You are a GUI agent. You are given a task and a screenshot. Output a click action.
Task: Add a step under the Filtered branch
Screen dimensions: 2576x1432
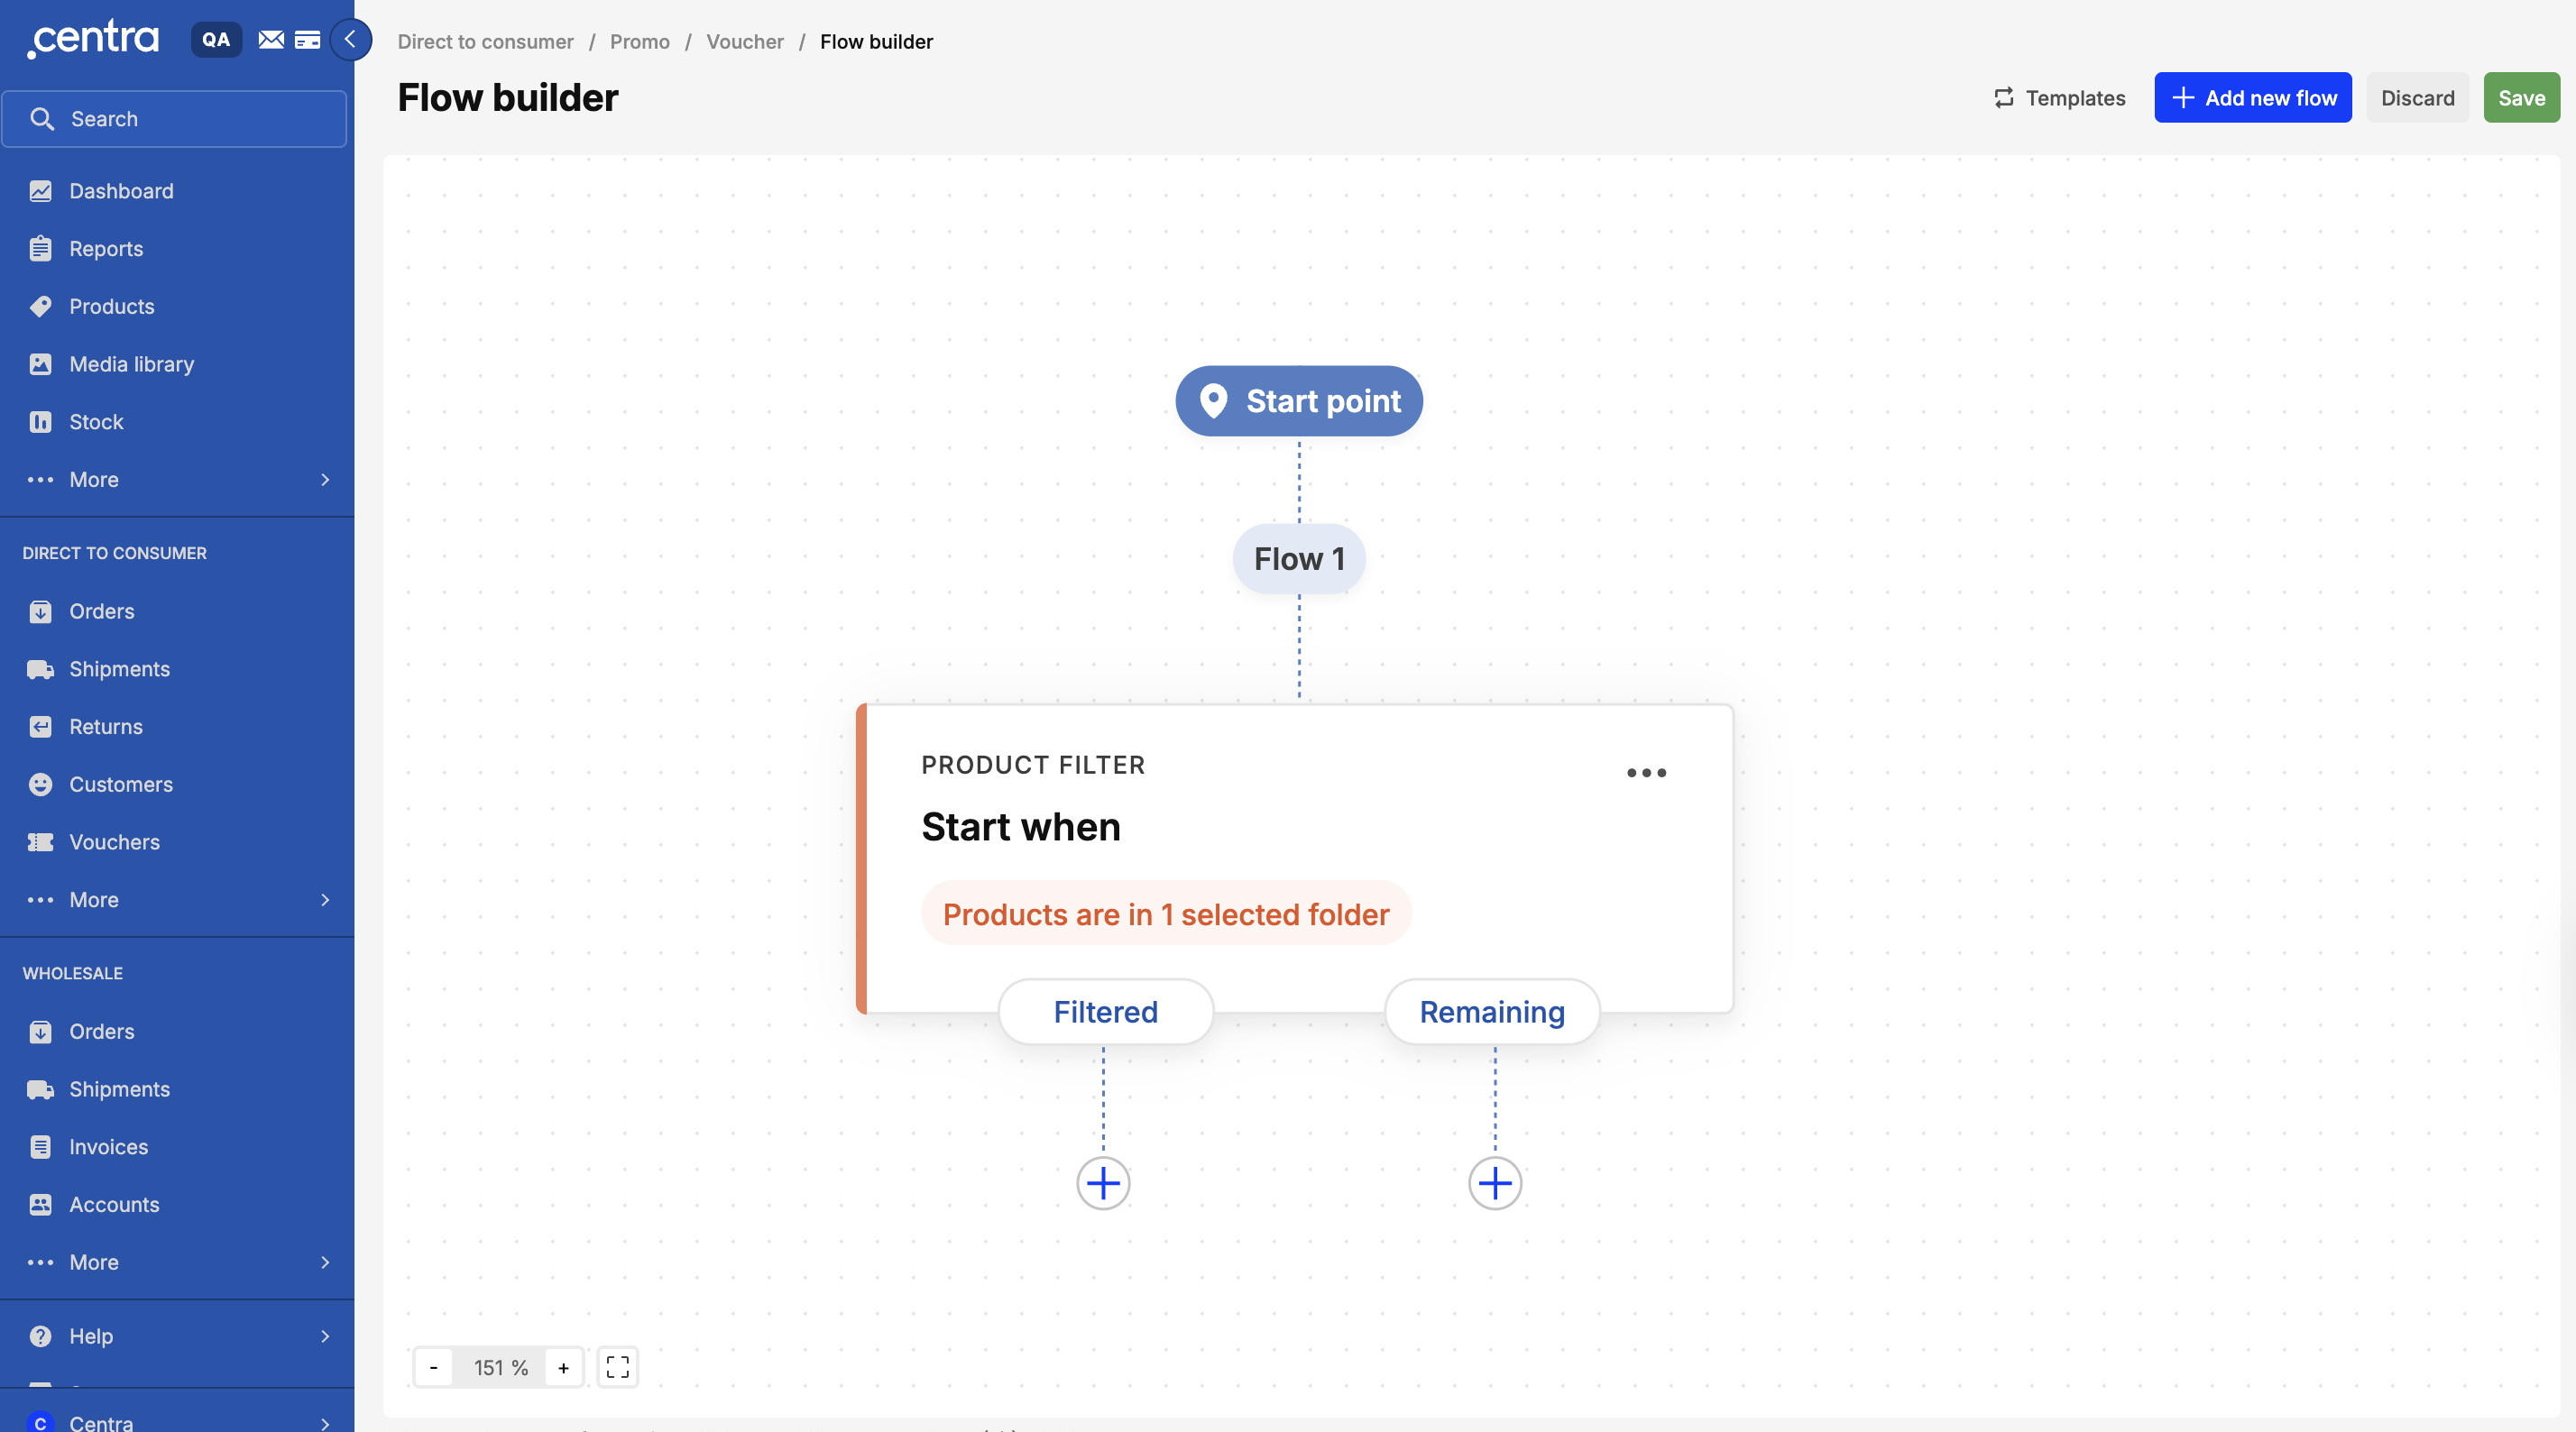pos(1103,1183)
